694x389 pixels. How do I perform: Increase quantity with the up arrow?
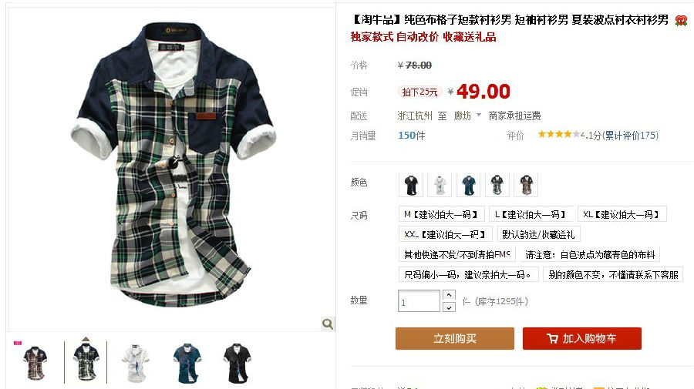tap(449, 295)
